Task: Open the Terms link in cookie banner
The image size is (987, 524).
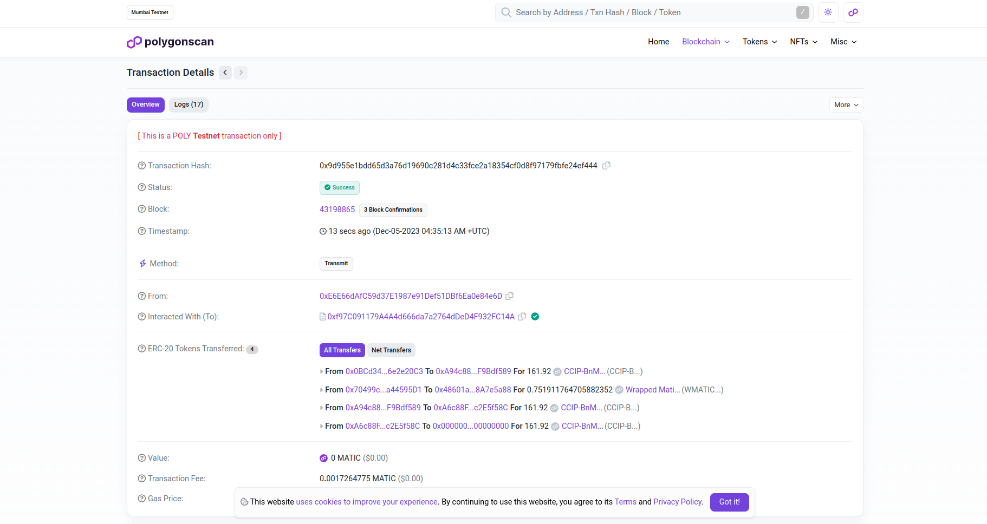Action: pos(626,502)
